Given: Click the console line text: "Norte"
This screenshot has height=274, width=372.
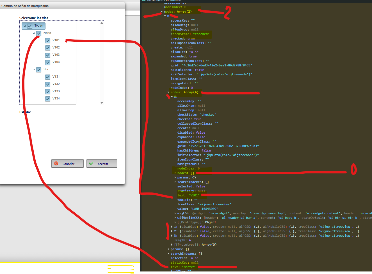Looking at the screenshot, I should [182, 267].
